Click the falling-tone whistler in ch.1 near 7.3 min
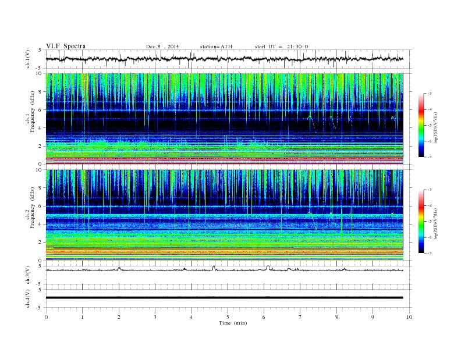 coord(312,124)
